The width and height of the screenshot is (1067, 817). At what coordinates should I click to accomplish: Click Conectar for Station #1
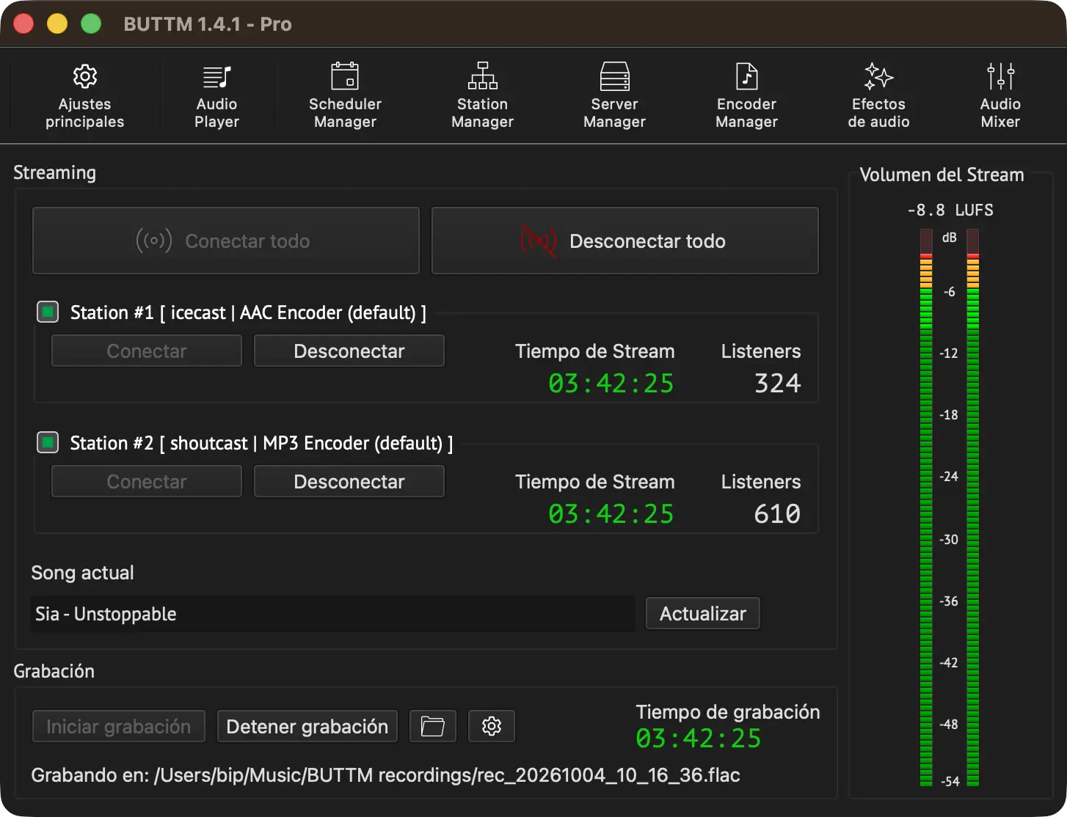(147, 351)
